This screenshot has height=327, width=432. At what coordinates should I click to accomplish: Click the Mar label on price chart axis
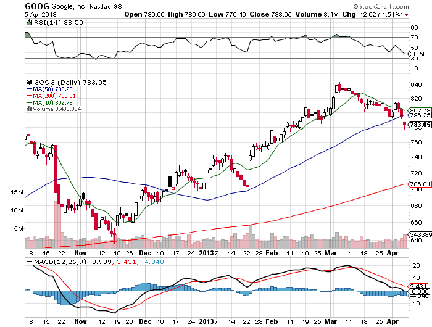331,253
